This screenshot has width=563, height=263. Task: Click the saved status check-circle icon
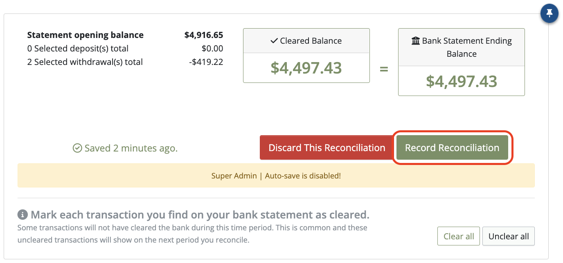(77, 148)
